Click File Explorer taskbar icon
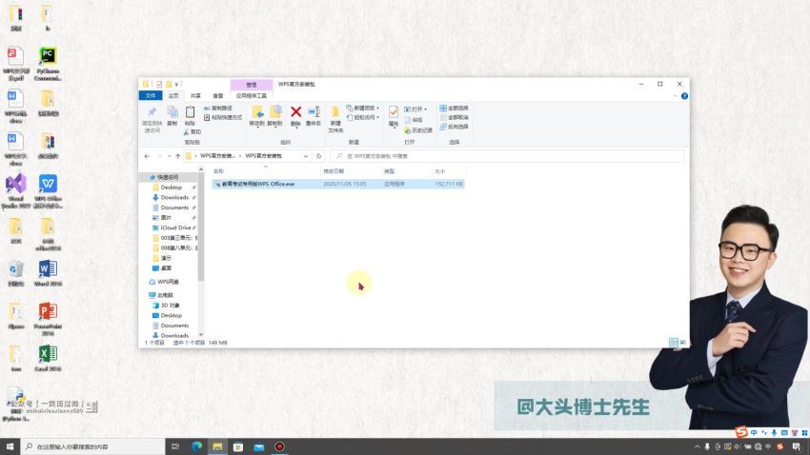This screenshot has height=455, width=810. [217, 446]
